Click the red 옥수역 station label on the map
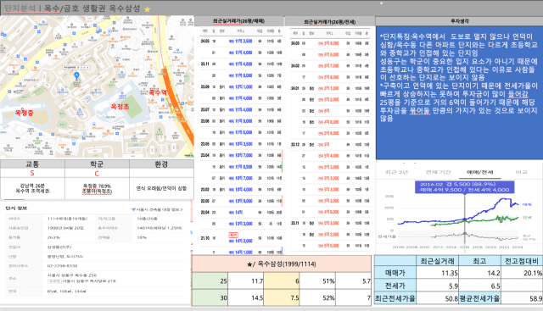Viewport: 543px width, 311px height. pyautogui.click(x=158, y=92)
